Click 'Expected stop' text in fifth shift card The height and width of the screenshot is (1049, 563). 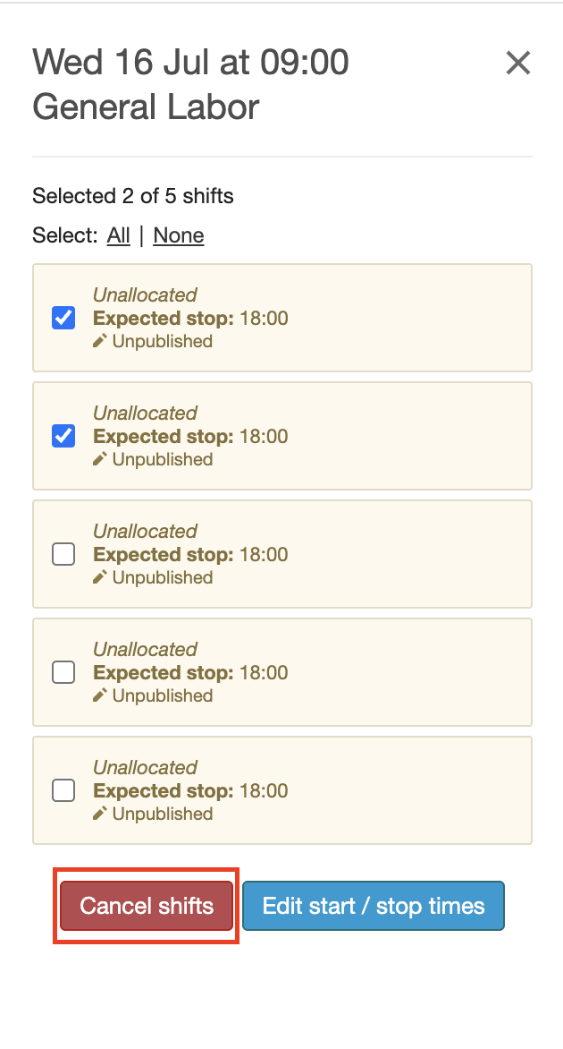(x=163, y=791)
